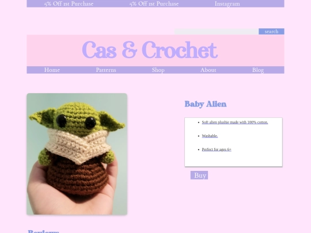The image size is (311, 233).
Task: Click the search button
Action: click(271, 31)
